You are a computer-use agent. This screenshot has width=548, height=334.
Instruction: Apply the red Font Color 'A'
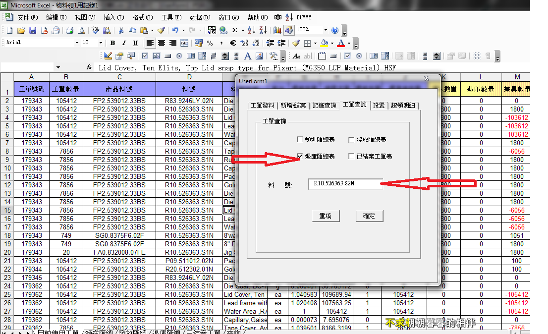[341, 43]
